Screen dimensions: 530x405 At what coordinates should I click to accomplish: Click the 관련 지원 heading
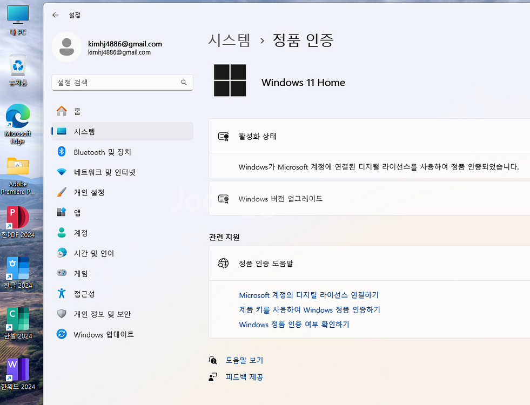click(224, 237)
